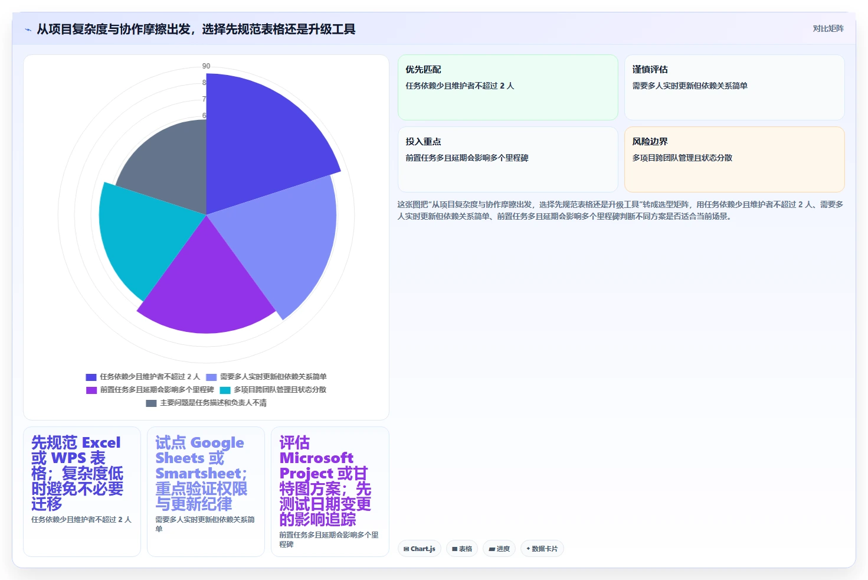
Task: Click the 90 axis label on chart
Action: coord(206,66)
